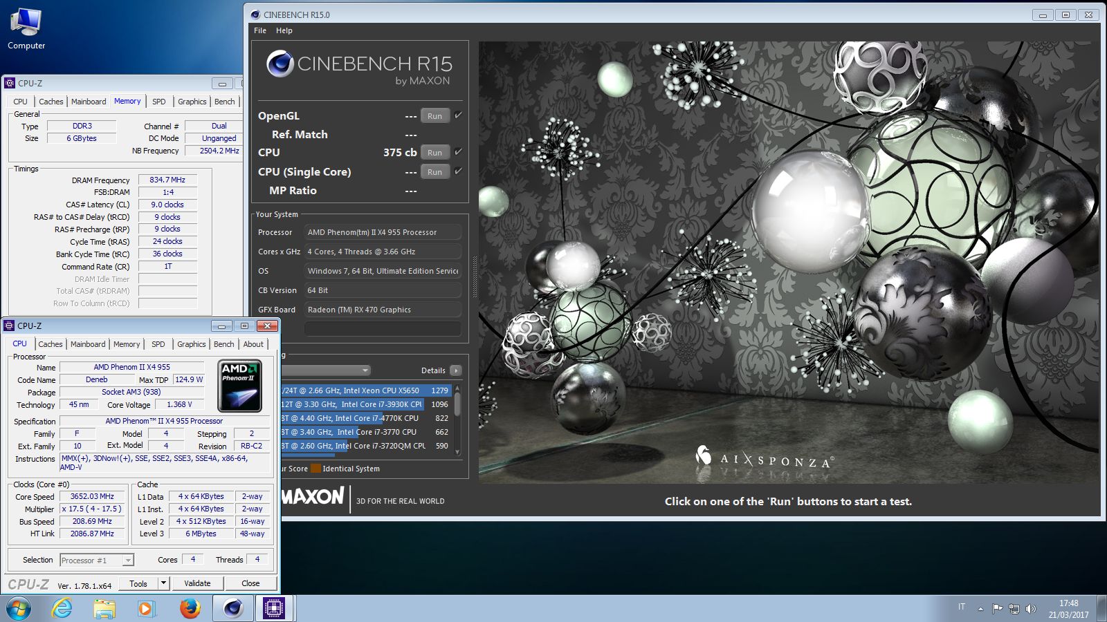The image size is (1107, 622).
Task: Open network status icon in the tray
Action: tap(1014, 609)
